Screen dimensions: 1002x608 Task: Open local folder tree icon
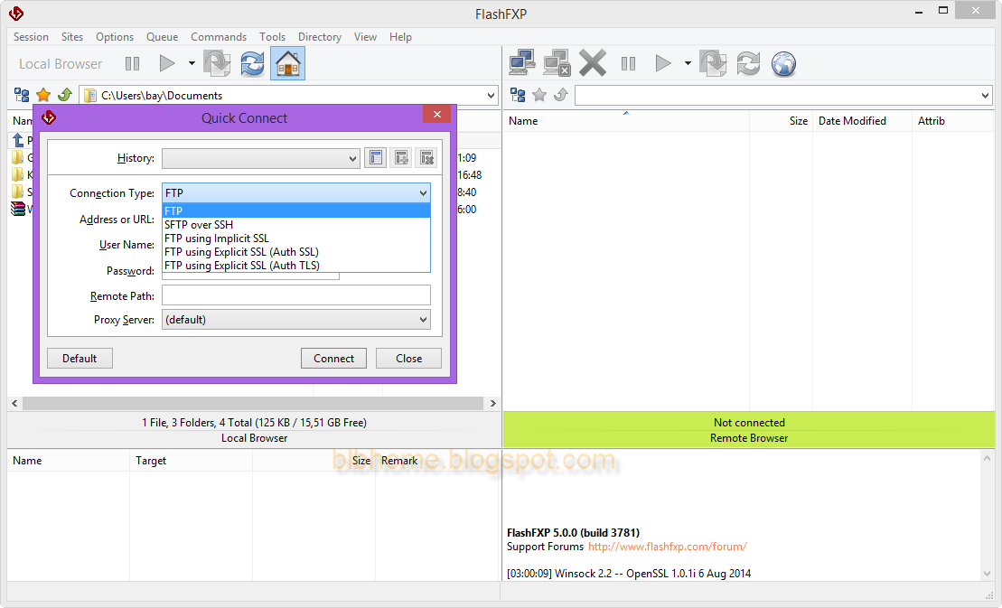tap(22, 95)
